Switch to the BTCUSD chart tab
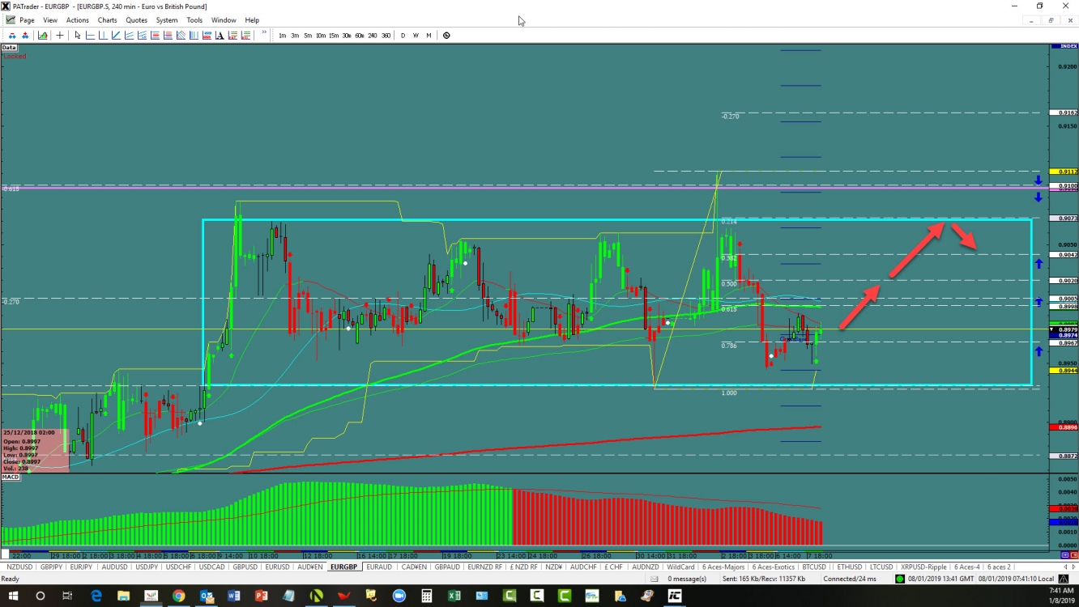 tap(814, 567)
